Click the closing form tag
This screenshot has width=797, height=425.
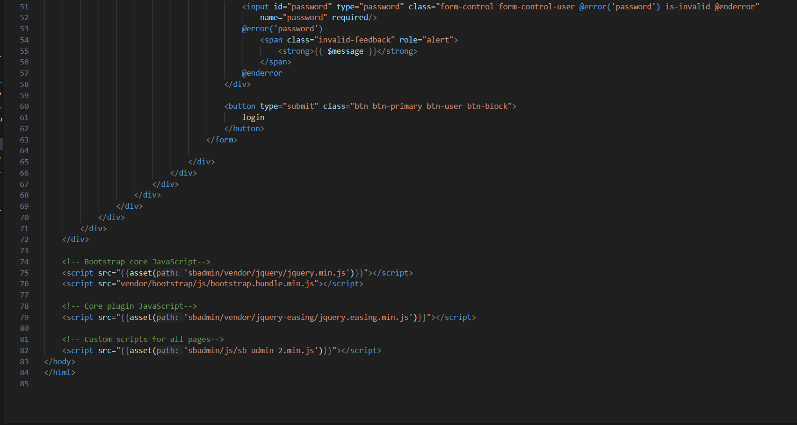click(222, 140)
